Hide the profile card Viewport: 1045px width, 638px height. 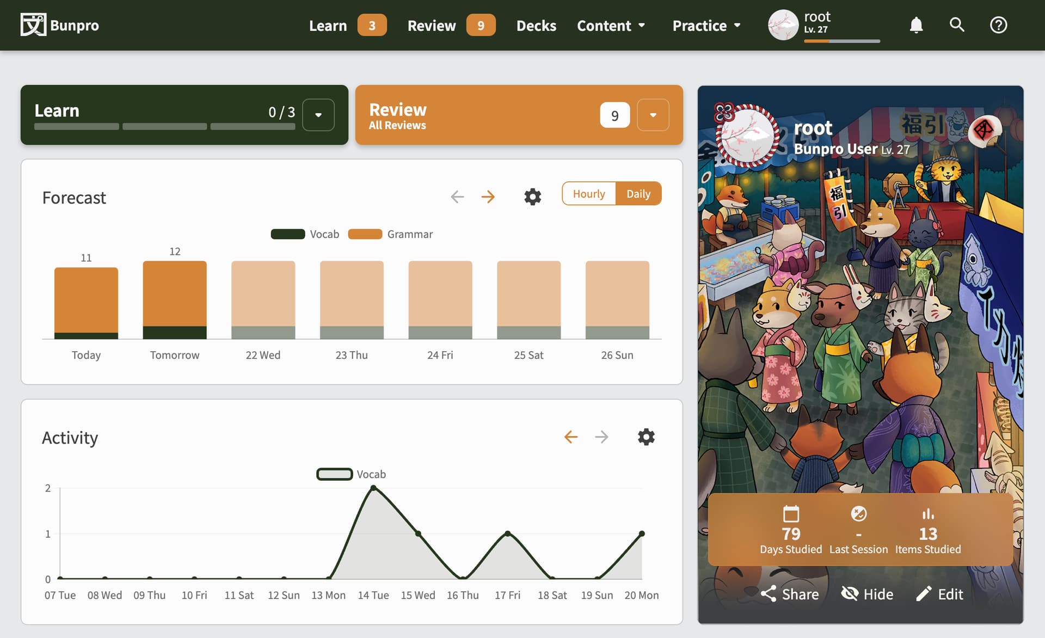pos(867,594)
